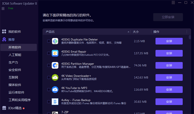Click the 30.83 MB size value
Screen dimensions: 194x114
pos(140,102)
